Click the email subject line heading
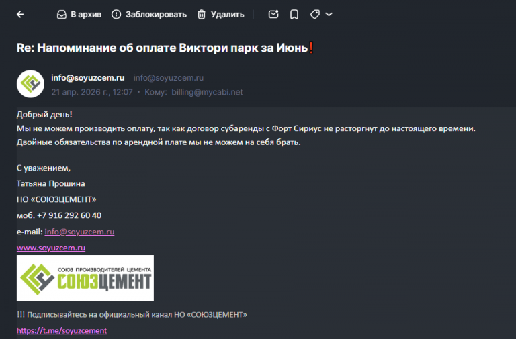The width and height of the screenshot is (516, 339). 165,48
